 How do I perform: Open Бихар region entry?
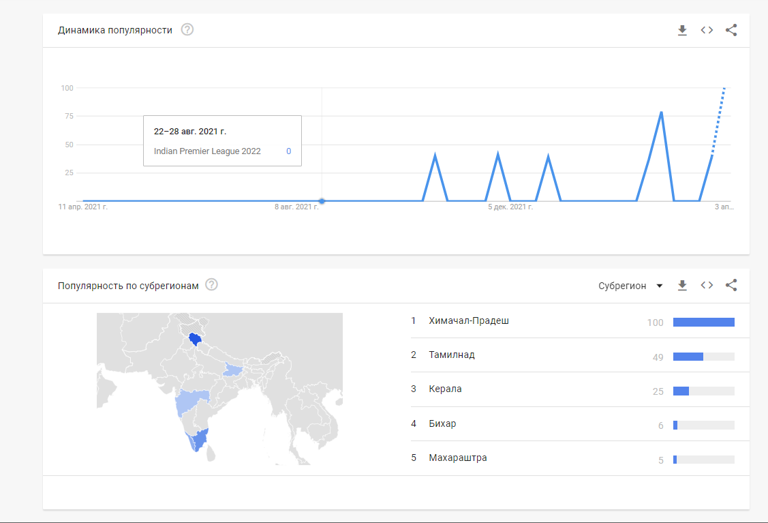point(572,424)
